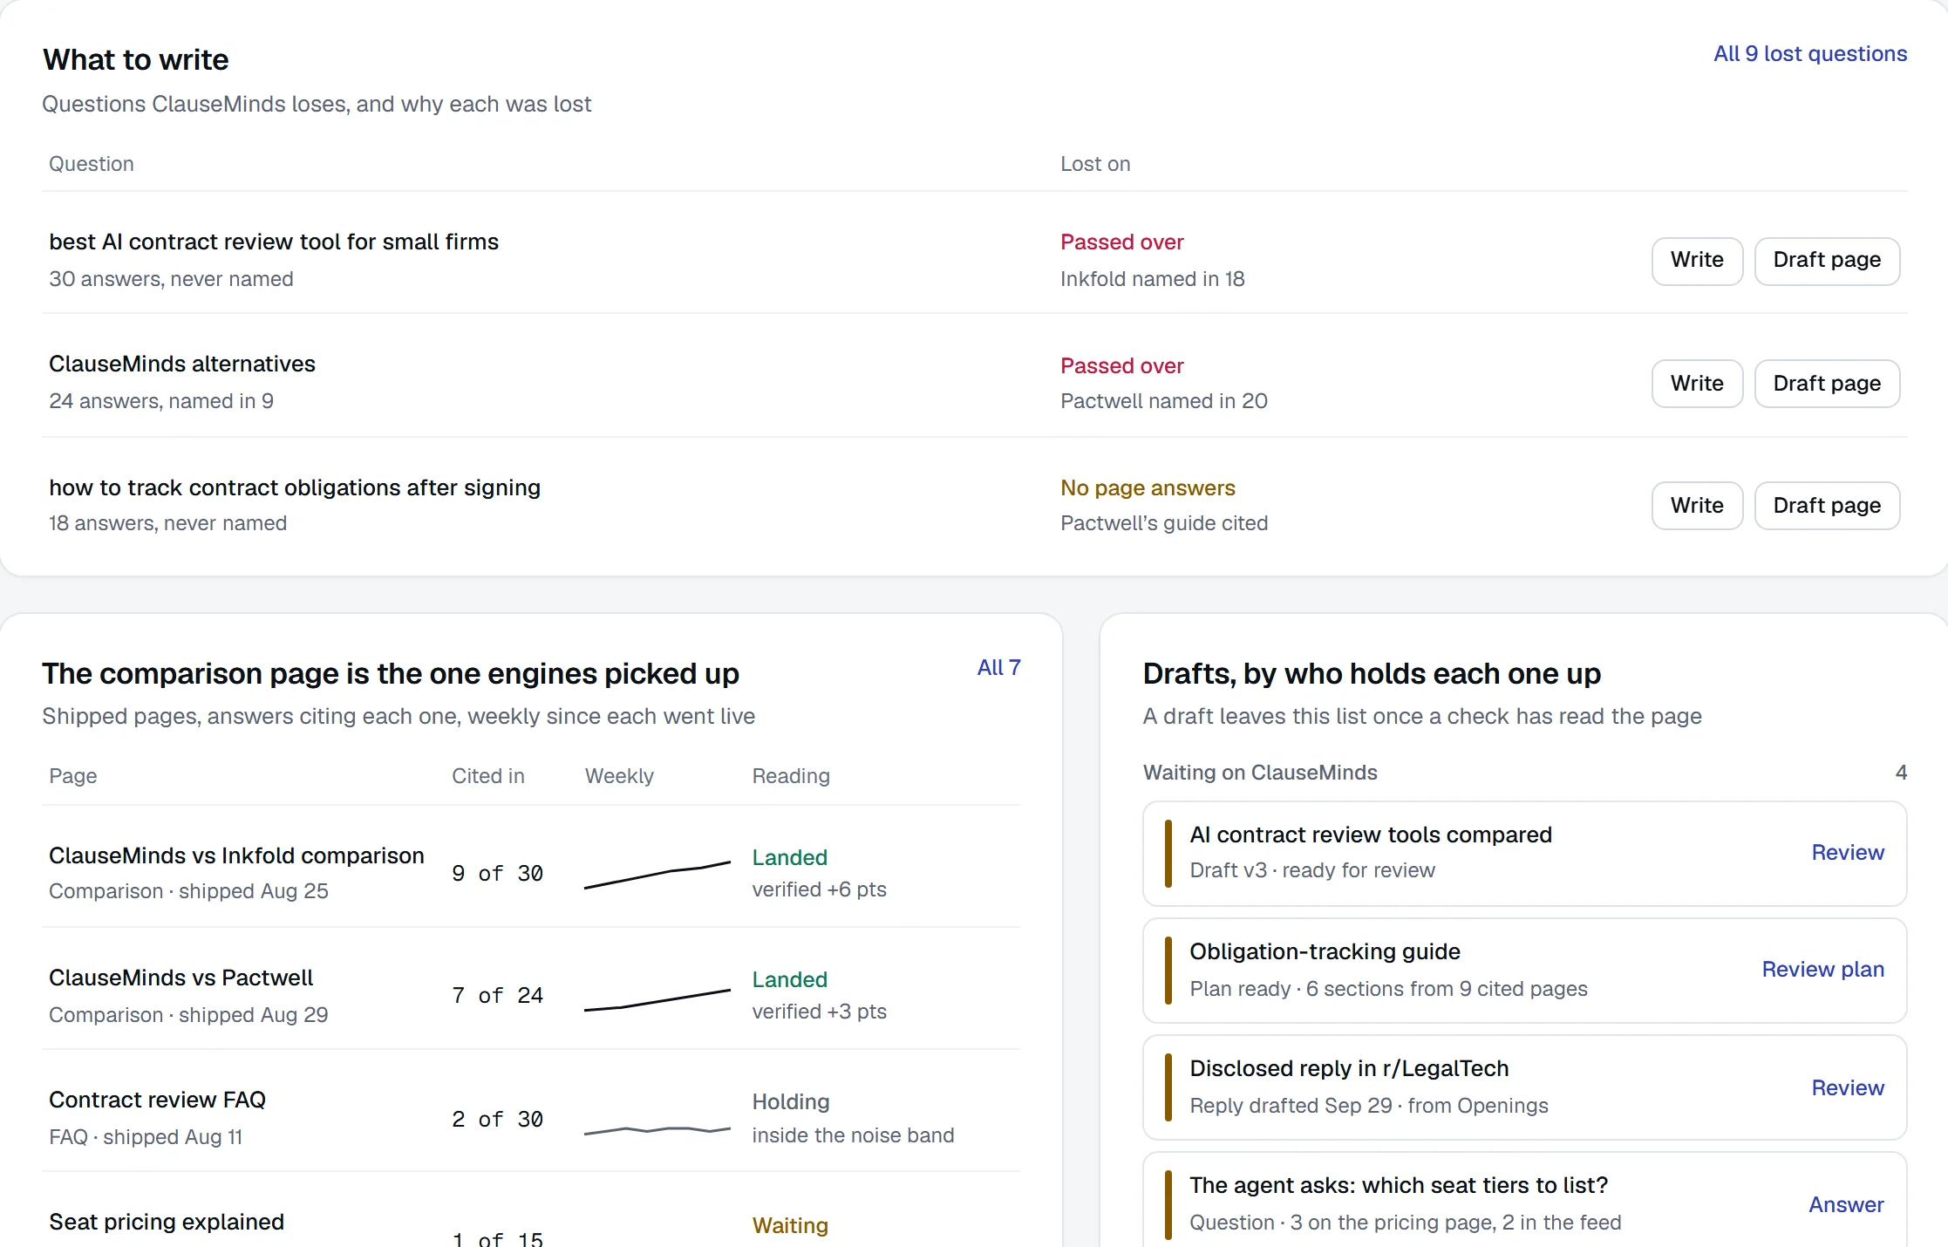Click the 'No page answers' status
The image size is (1948, 1247).
(1148, 487)
